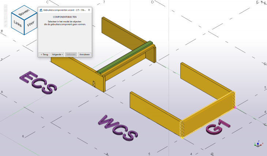
Task: Go back with the Terug button
Action: [x=45, y=54]
